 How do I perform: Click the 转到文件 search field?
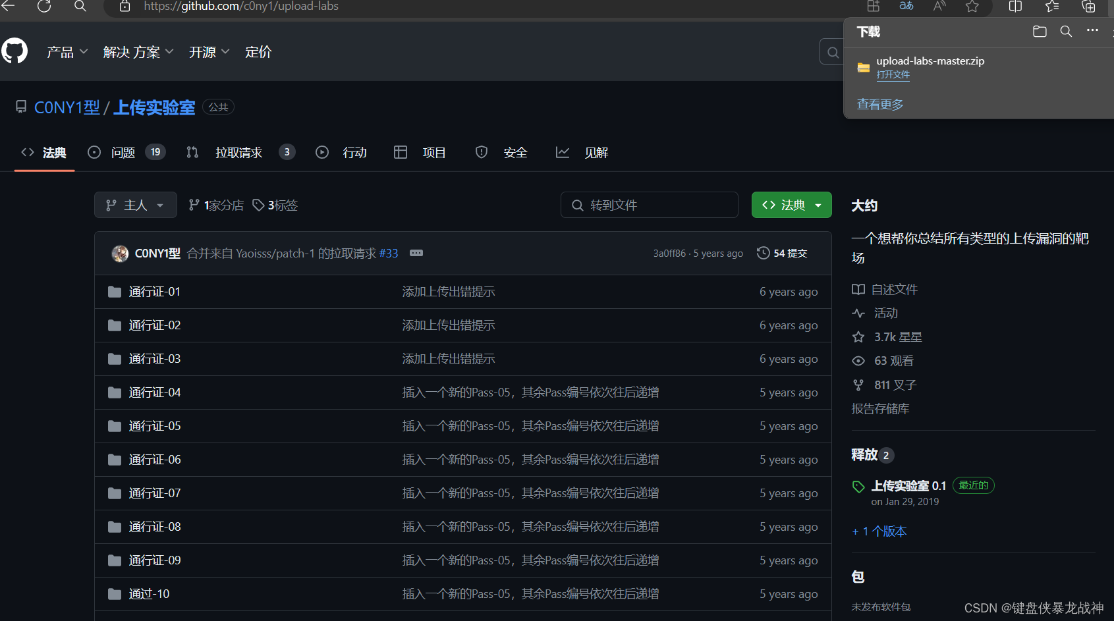click(649, 205)
